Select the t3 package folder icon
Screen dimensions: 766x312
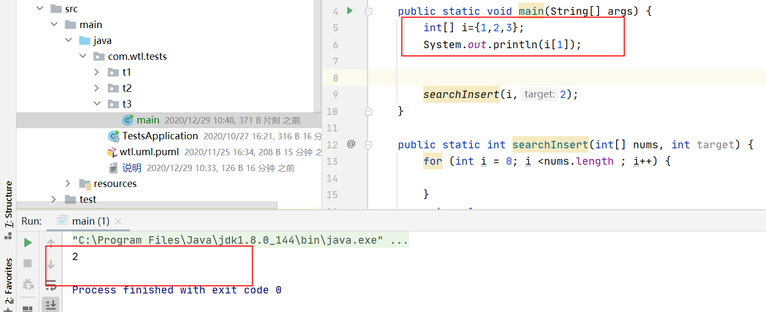[113, 104]
